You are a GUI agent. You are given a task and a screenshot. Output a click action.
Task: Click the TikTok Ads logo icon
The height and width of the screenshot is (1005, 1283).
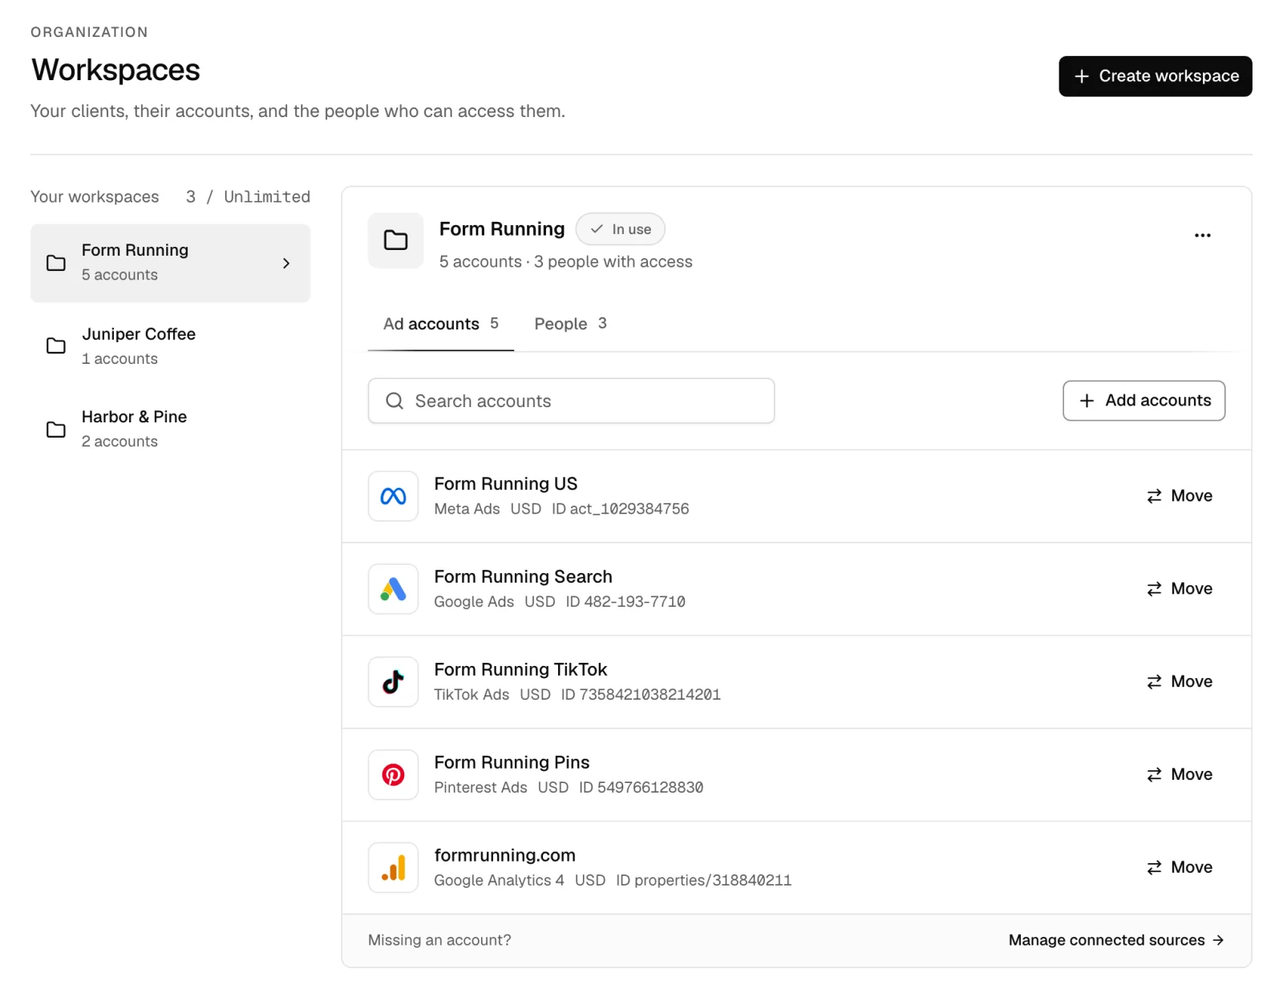click(x=393, y=682)
